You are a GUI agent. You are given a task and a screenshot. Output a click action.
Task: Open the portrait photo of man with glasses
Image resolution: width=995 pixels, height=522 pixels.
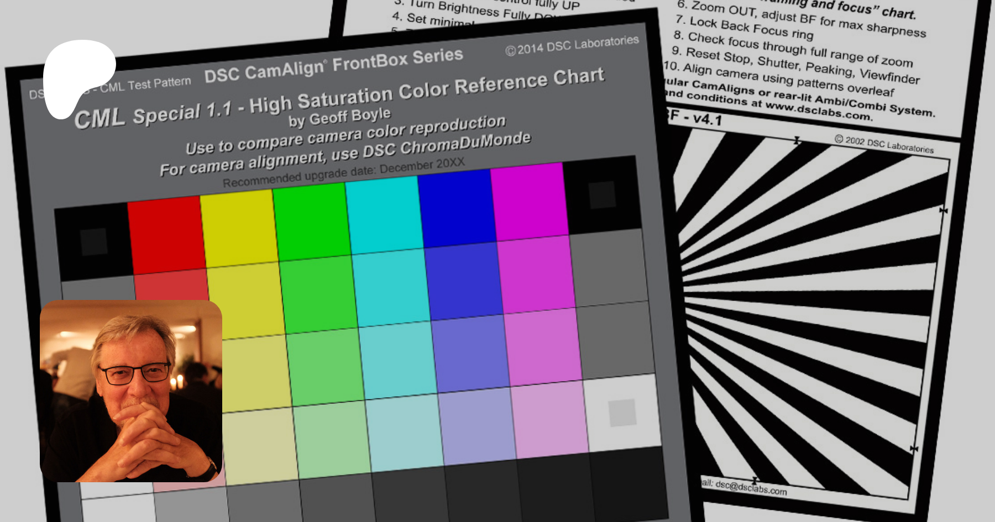click(x=131, y=391)
